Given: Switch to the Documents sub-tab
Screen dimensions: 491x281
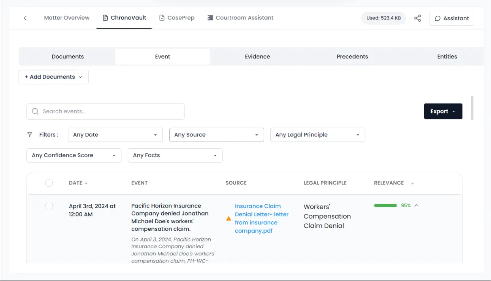Looking at the screenshot, I should click(68, 57).
